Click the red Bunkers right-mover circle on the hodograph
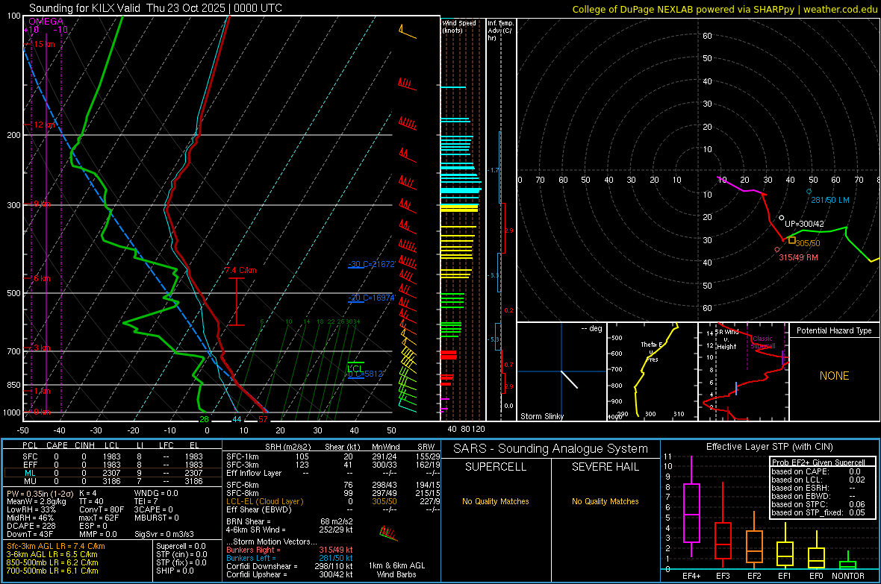 pos(777,249)
